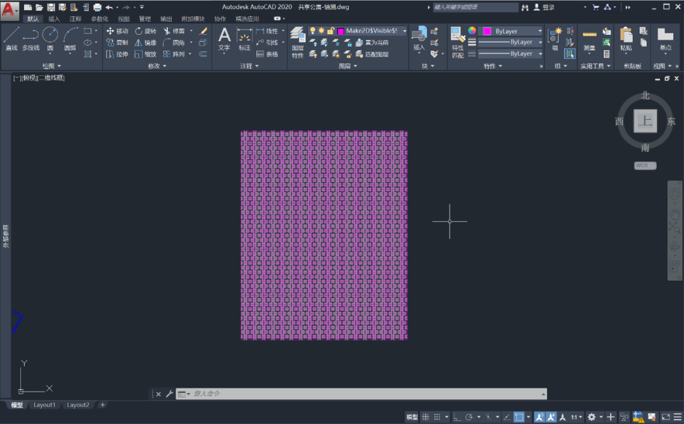Screen dimensions: 684x424
Task: Select the Dimension (标注) tool
Action: pos(244,39)
